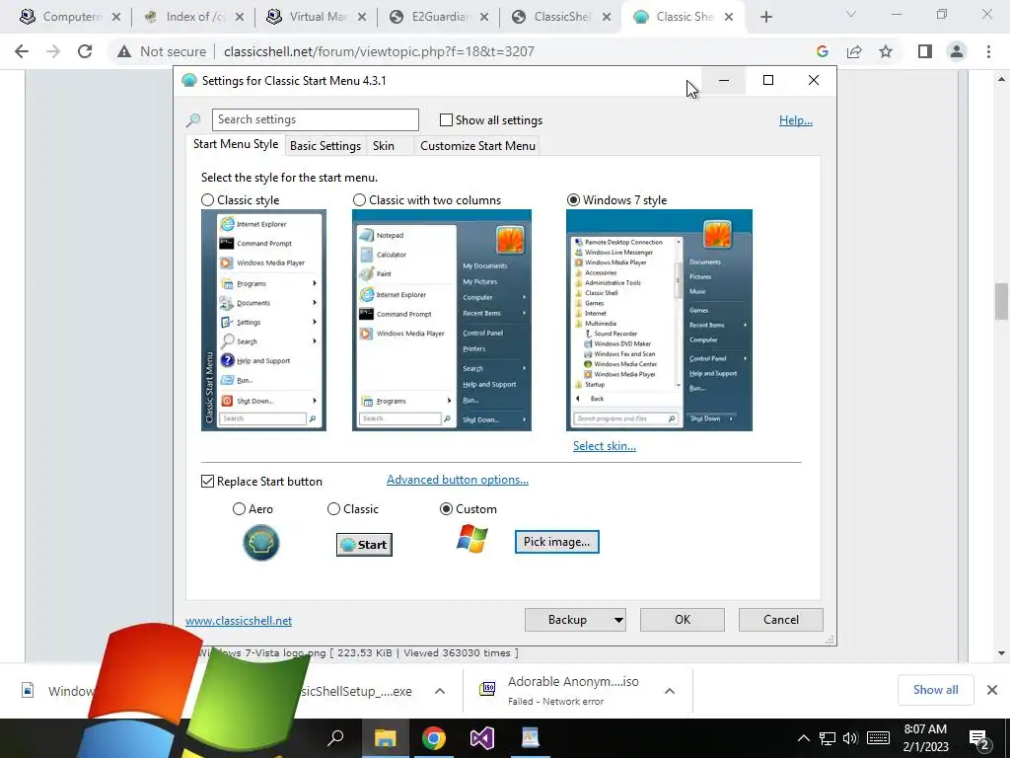
Task: Select Windows 7 style radio button
Action: [x=573, y=200]
